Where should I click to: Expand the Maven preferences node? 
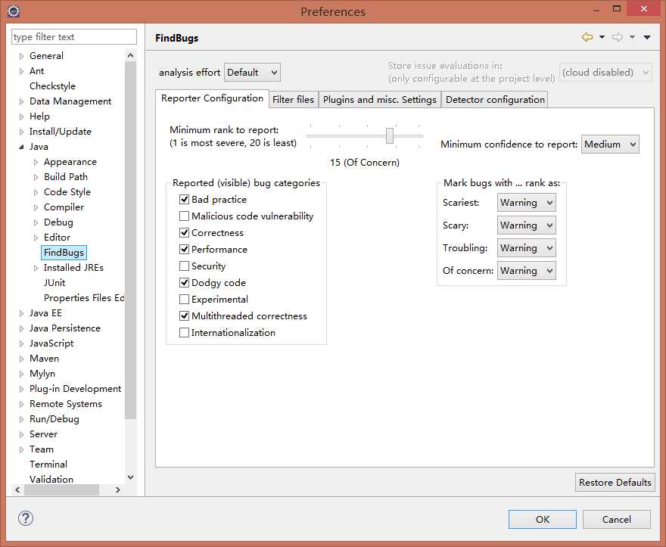tap(21, 359)
